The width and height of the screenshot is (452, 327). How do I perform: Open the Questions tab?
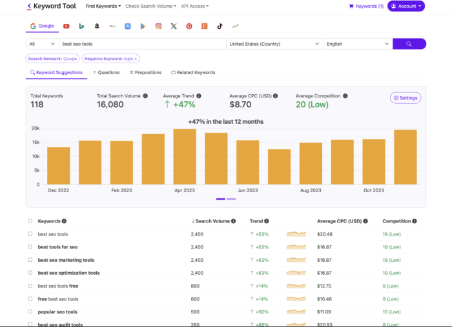tap(106, 72)
